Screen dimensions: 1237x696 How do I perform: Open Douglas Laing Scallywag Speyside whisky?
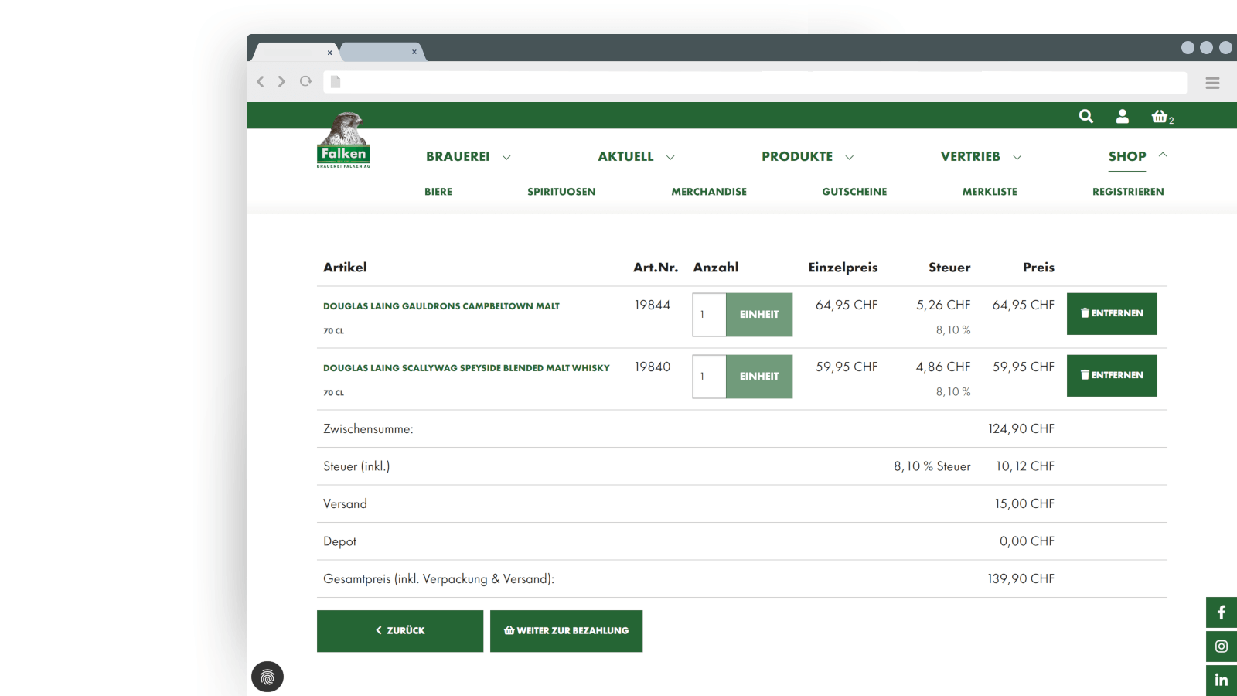point(466,368)
